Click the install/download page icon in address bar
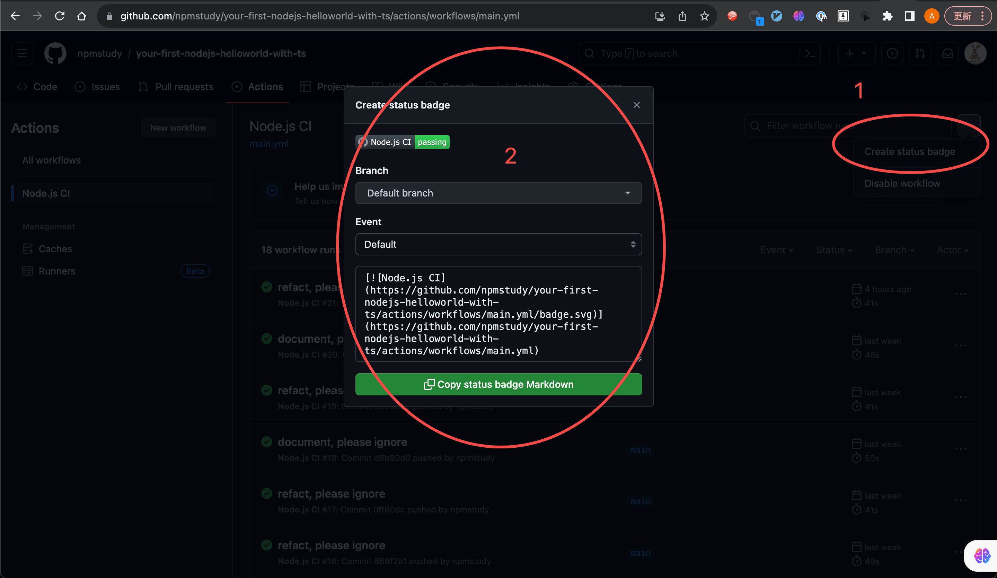Viewport: 997px width, 578px height. [x=660, y=16]
